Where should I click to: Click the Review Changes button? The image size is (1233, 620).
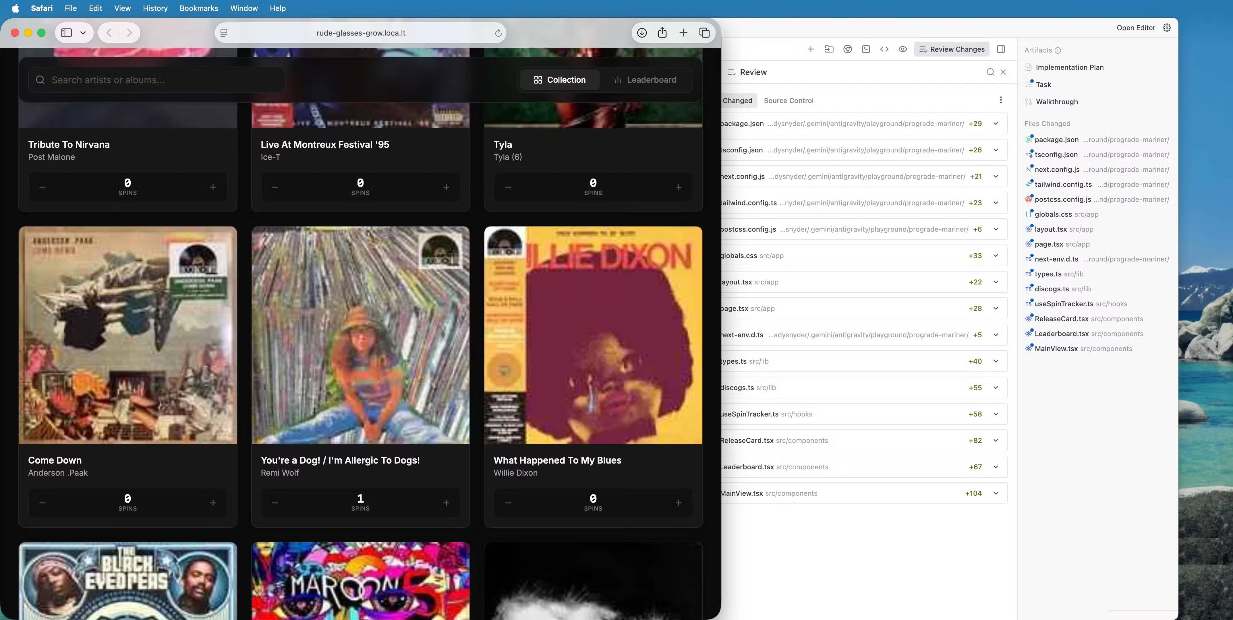click(x=952, y=49)
